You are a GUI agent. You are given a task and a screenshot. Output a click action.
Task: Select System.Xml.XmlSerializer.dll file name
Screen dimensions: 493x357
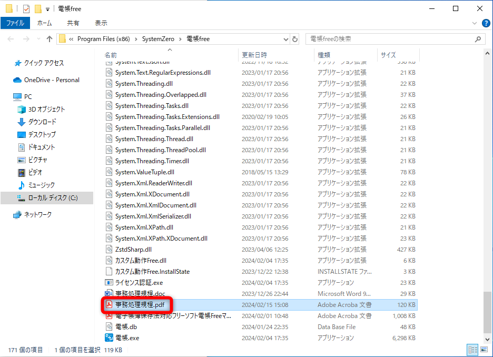[153, 216]
